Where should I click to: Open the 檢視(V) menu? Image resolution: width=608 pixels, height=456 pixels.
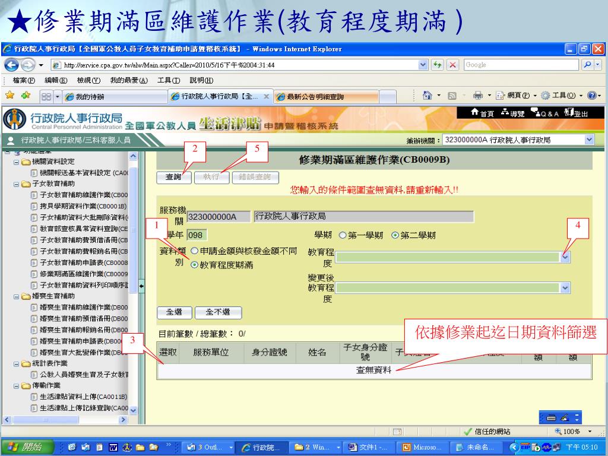tap(88, 80)
